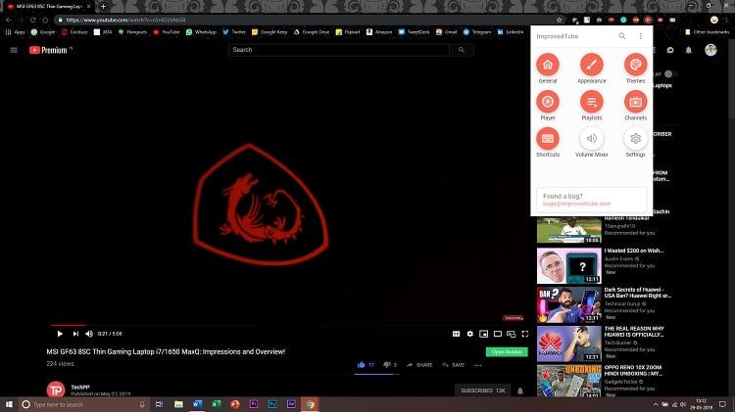The width and height of the screenshot is (735, 412).
Task: Open the WhatsApp bookmark
Action: (201, 32)
